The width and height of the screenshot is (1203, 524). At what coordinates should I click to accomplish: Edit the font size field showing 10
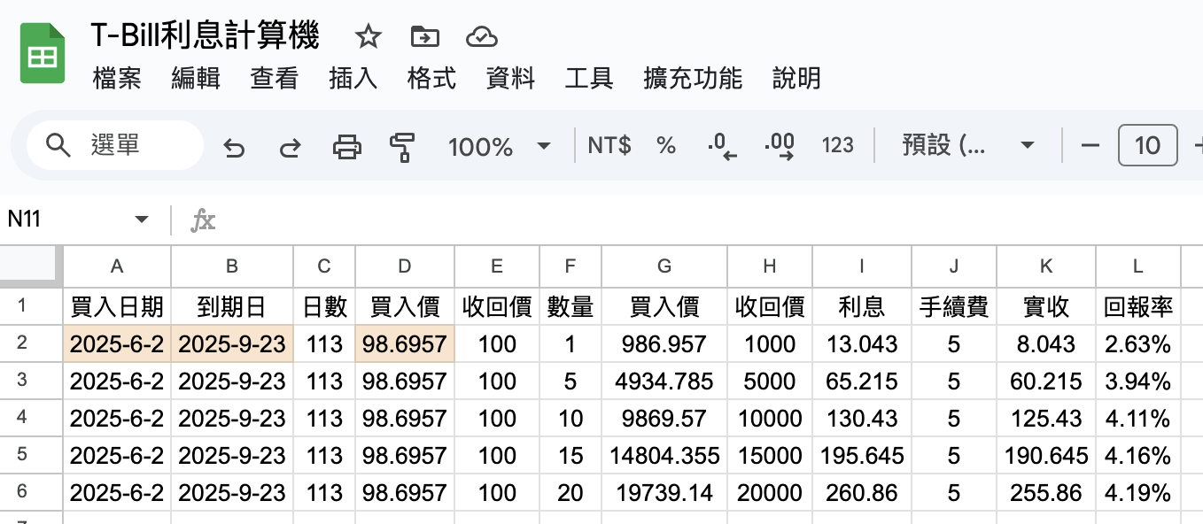(1148, 145)
